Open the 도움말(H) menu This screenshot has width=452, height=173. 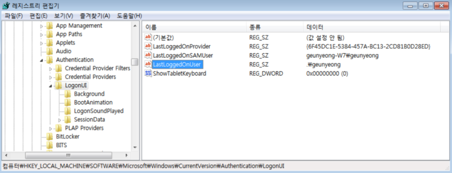tap(129, 16)
